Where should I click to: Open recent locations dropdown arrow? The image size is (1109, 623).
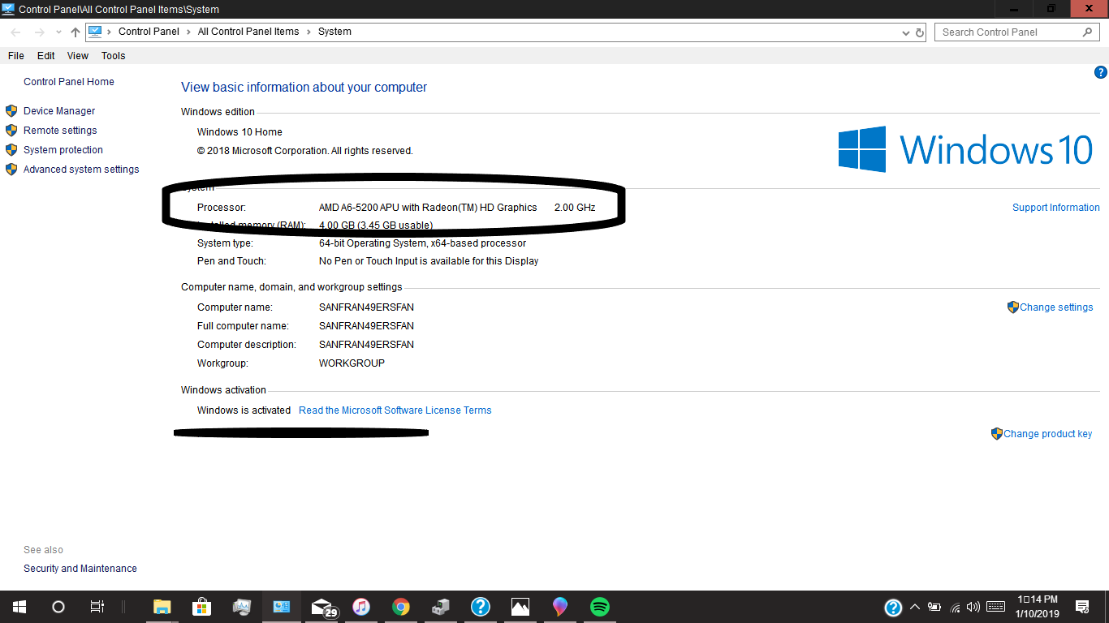pos(58,32)
